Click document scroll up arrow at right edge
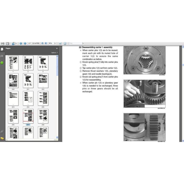Viewport: 184px width, 184px height. (x=183, y=47)
